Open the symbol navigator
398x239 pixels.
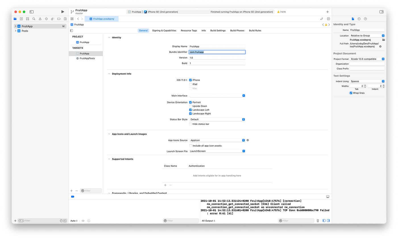[x=28, y=19]
